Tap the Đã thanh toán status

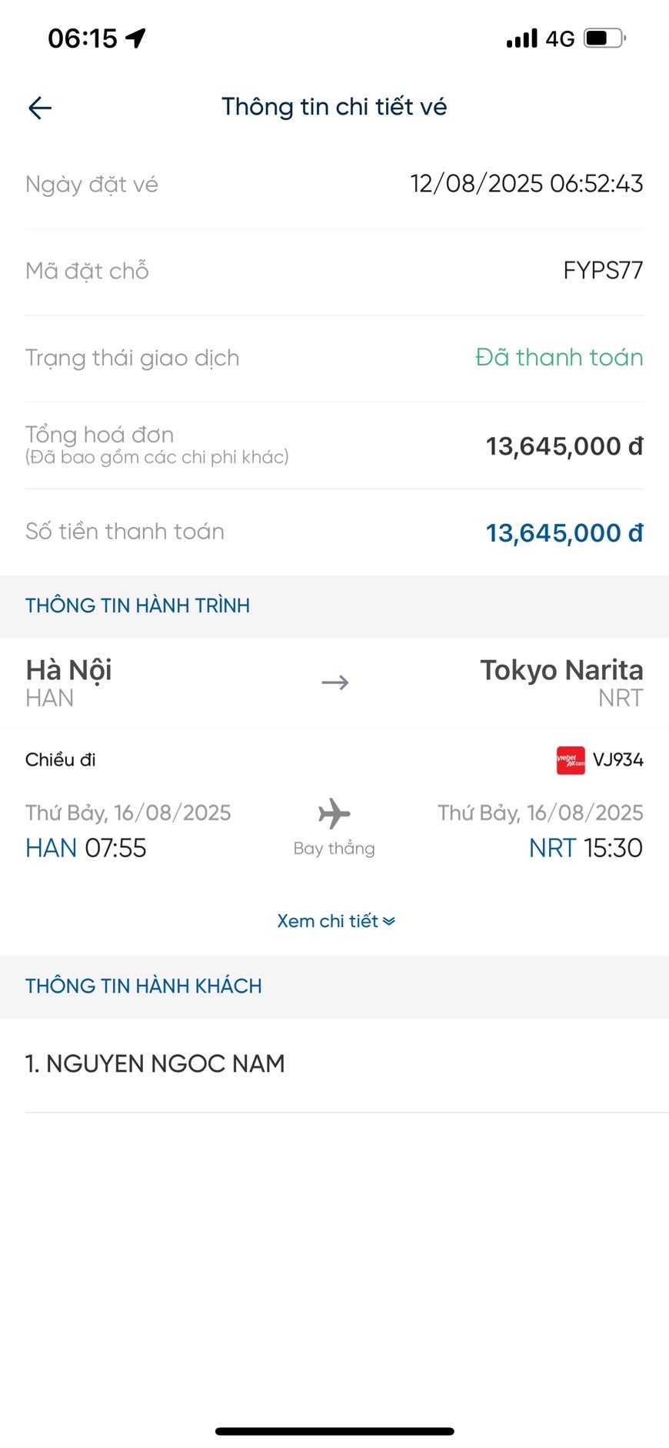[559, 358]
